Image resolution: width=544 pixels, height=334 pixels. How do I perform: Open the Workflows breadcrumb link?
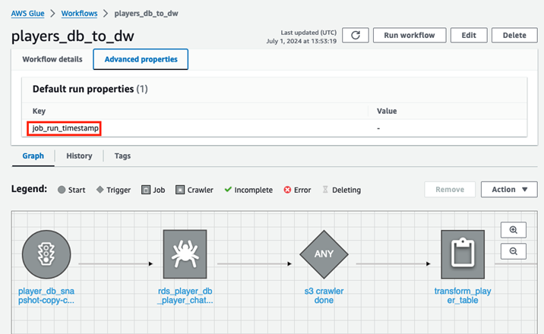click(x=80, y=14)
